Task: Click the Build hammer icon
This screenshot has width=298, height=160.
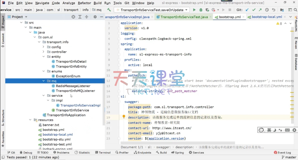Action: [x=109, y=10]
